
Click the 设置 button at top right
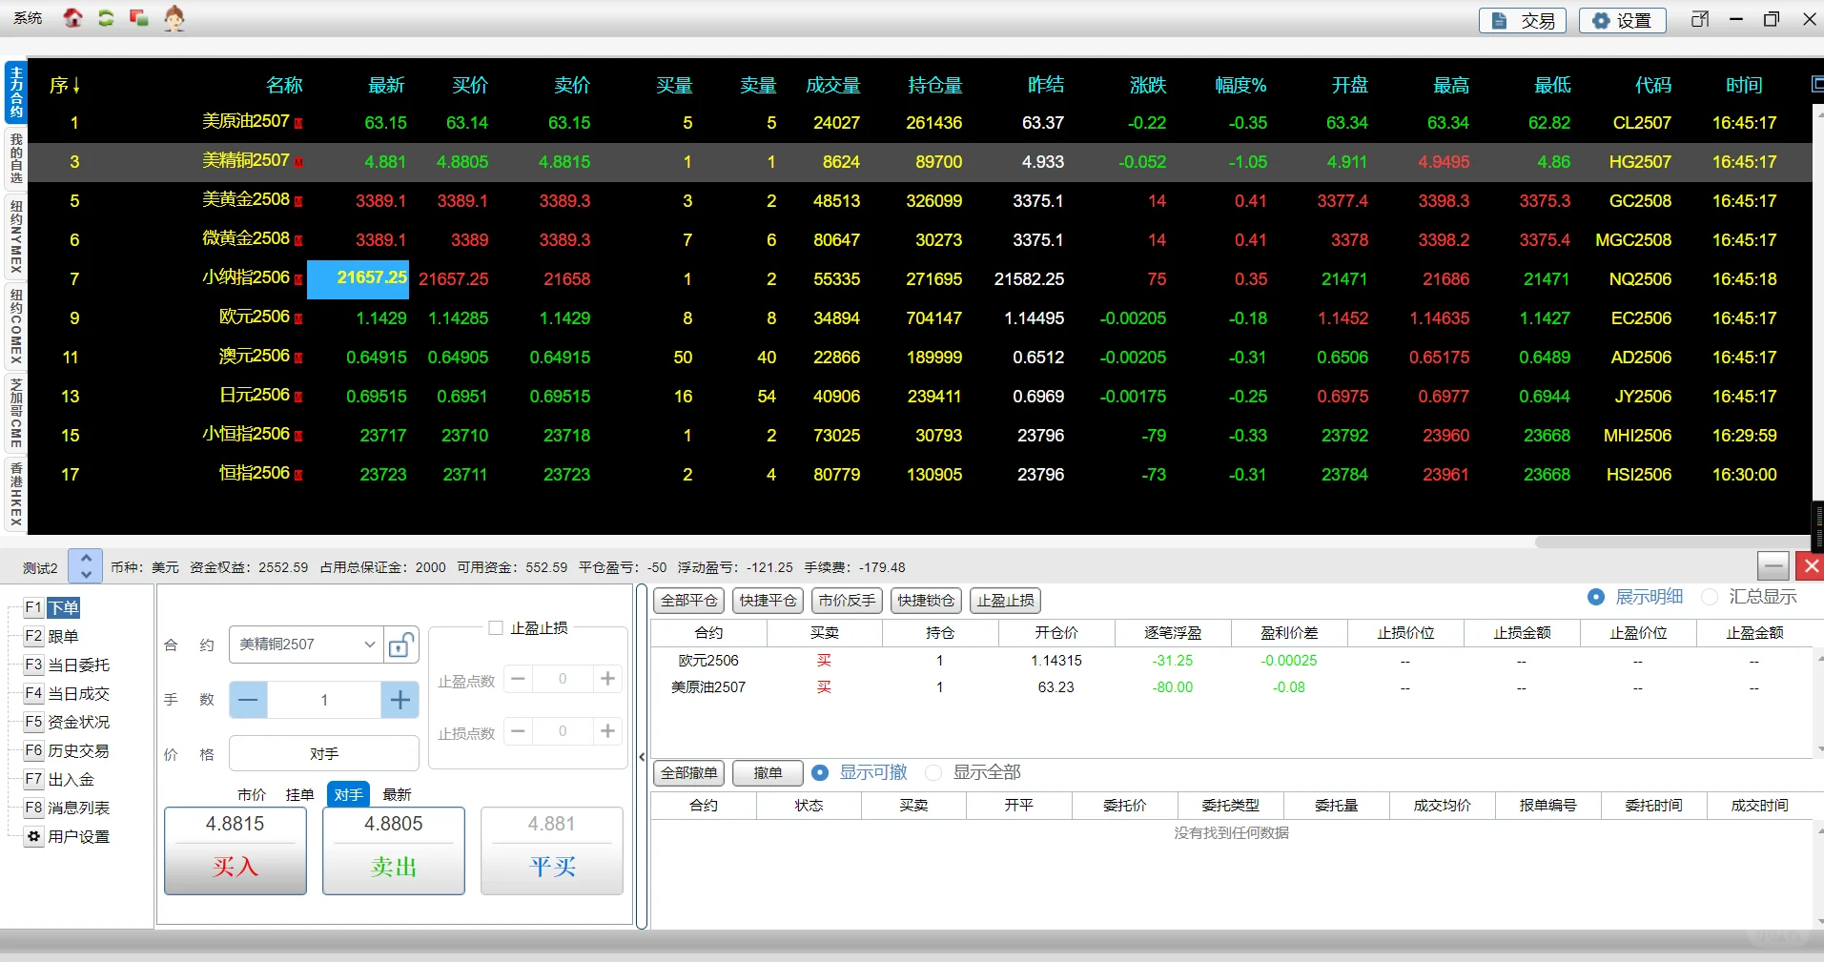[1622, 20]
